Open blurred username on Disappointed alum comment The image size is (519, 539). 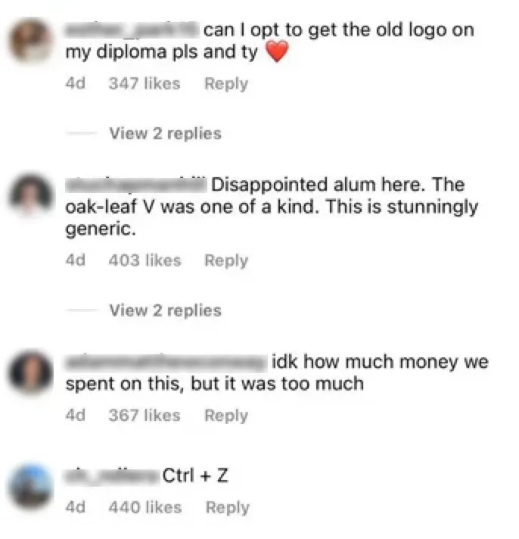[136, 184]
